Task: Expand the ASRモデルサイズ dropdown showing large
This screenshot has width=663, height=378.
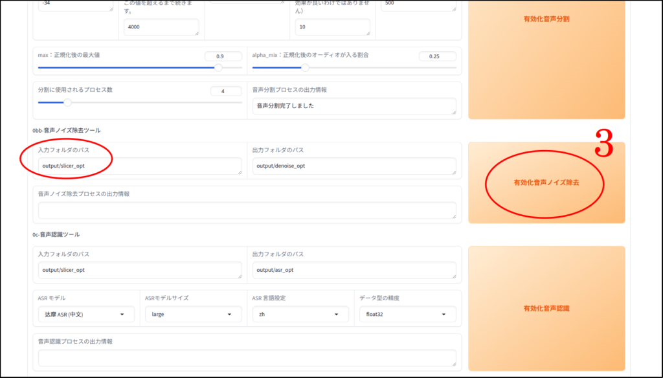Action: pos(192,315)
